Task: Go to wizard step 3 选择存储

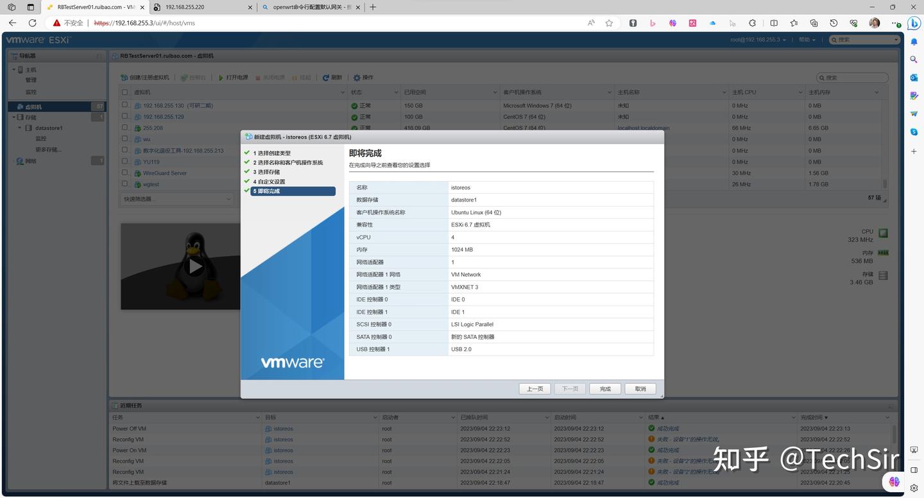Action: point(266,172)
